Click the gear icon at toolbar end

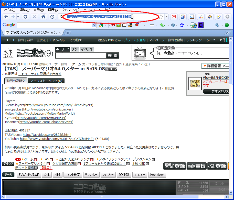pyautogui.click(x=227, y=17)
